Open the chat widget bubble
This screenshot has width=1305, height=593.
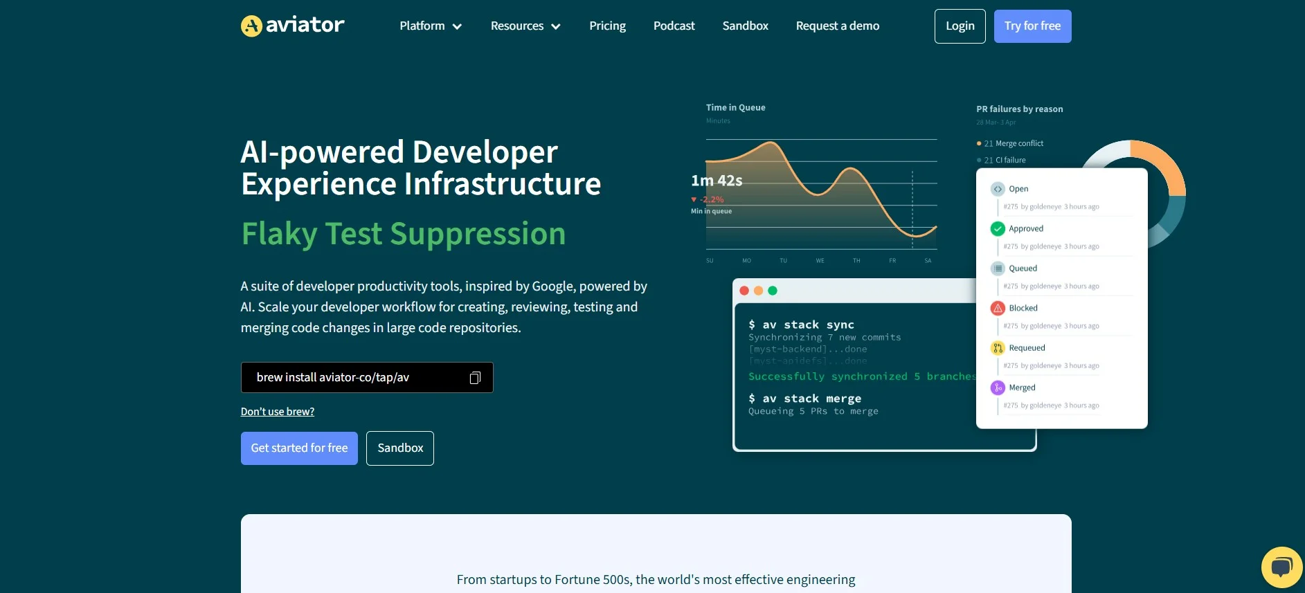(x=1281, y=567)
